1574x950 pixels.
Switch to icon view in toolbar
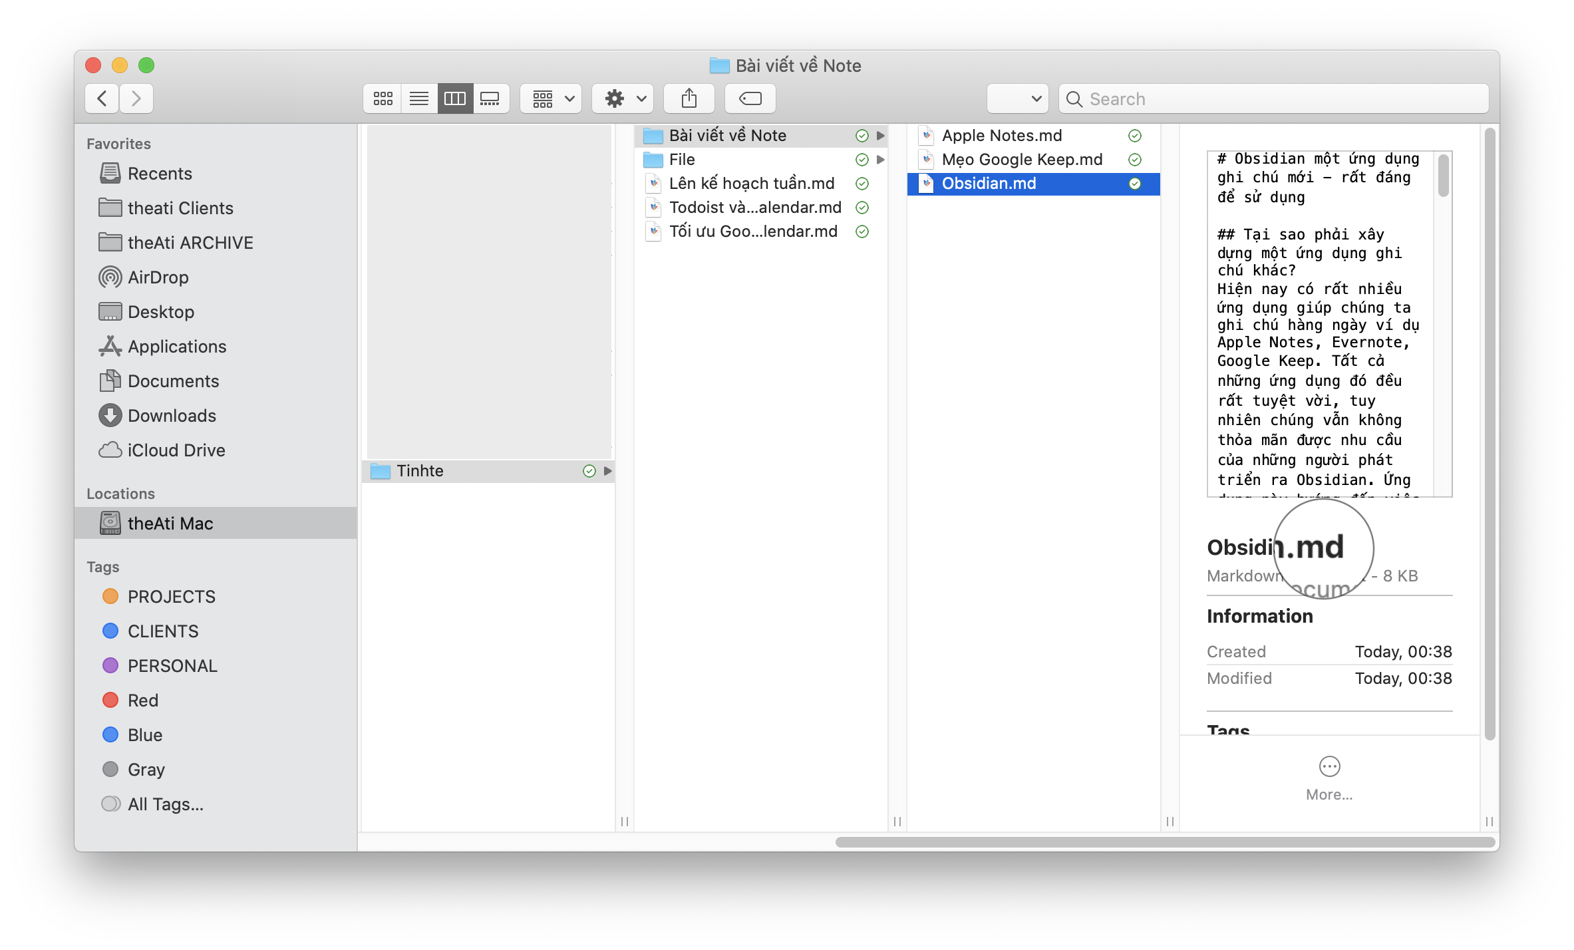383,98
